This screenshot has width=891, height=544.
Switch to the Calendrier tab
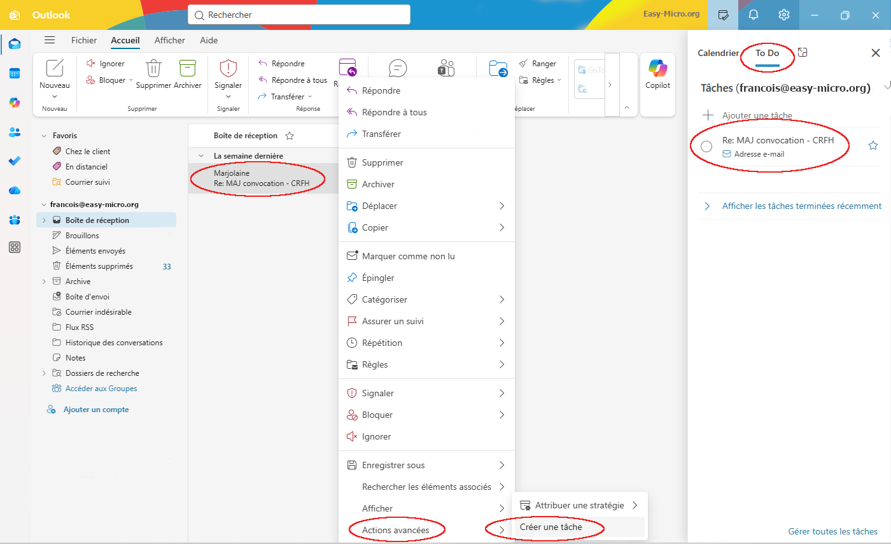718,54
